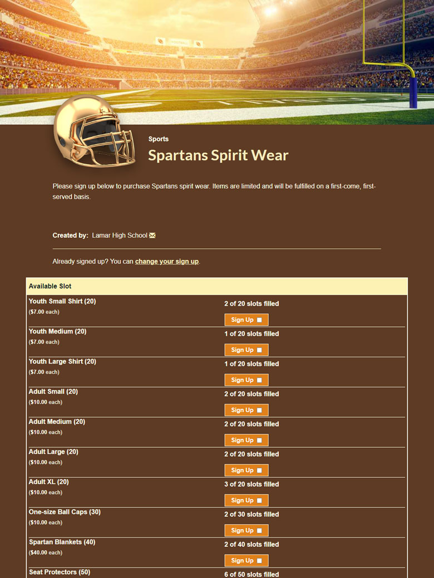The width and height of the screenshot is (434, 578).
Task: Mark the Sign Up checkbox for Adult Large
Action: (x=259, y=471)
